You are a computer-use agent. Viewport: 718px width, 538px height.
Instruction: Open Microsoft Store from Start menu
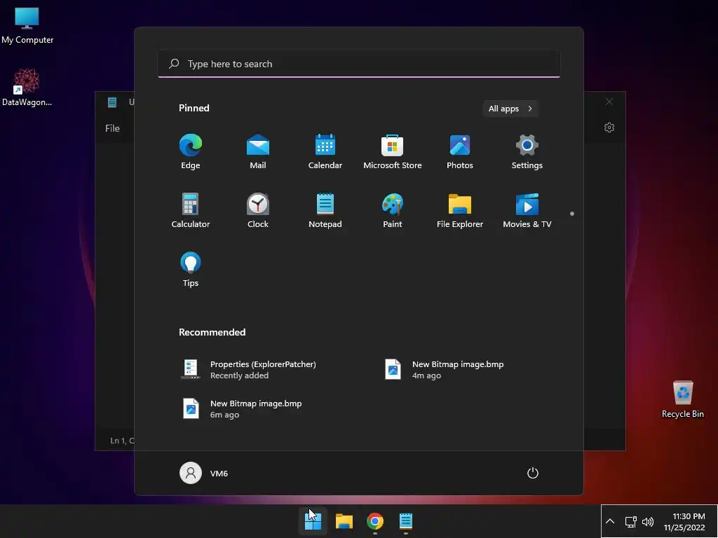393,151
